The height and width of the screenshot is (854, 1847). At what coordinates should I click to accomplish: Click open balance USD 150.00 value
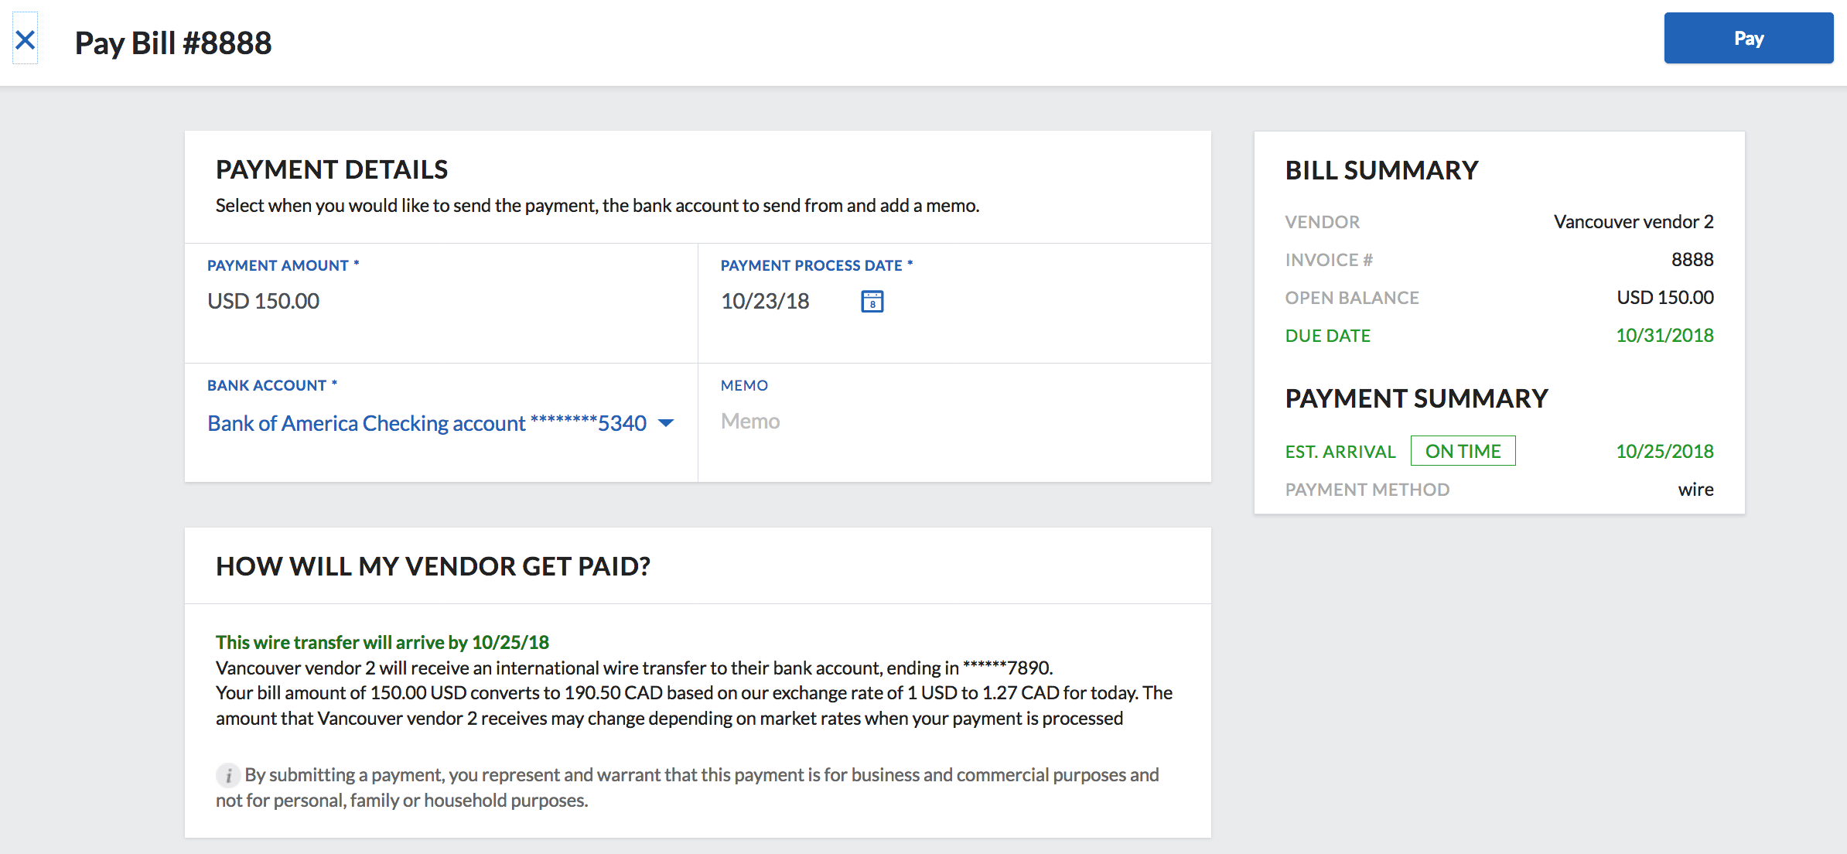click(1664, 298)
